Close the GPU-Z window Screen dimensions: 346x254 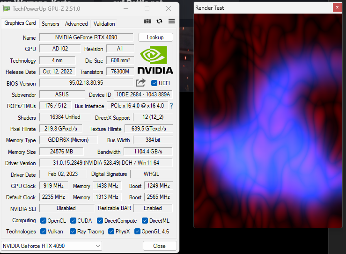pos(169,8)
